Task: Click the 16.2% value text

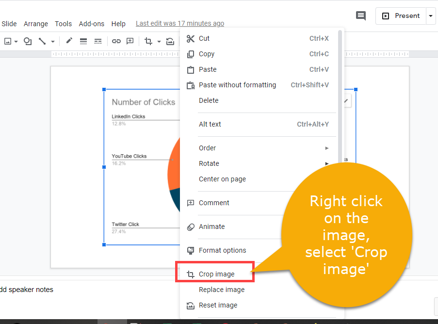Action: point(119,163)
